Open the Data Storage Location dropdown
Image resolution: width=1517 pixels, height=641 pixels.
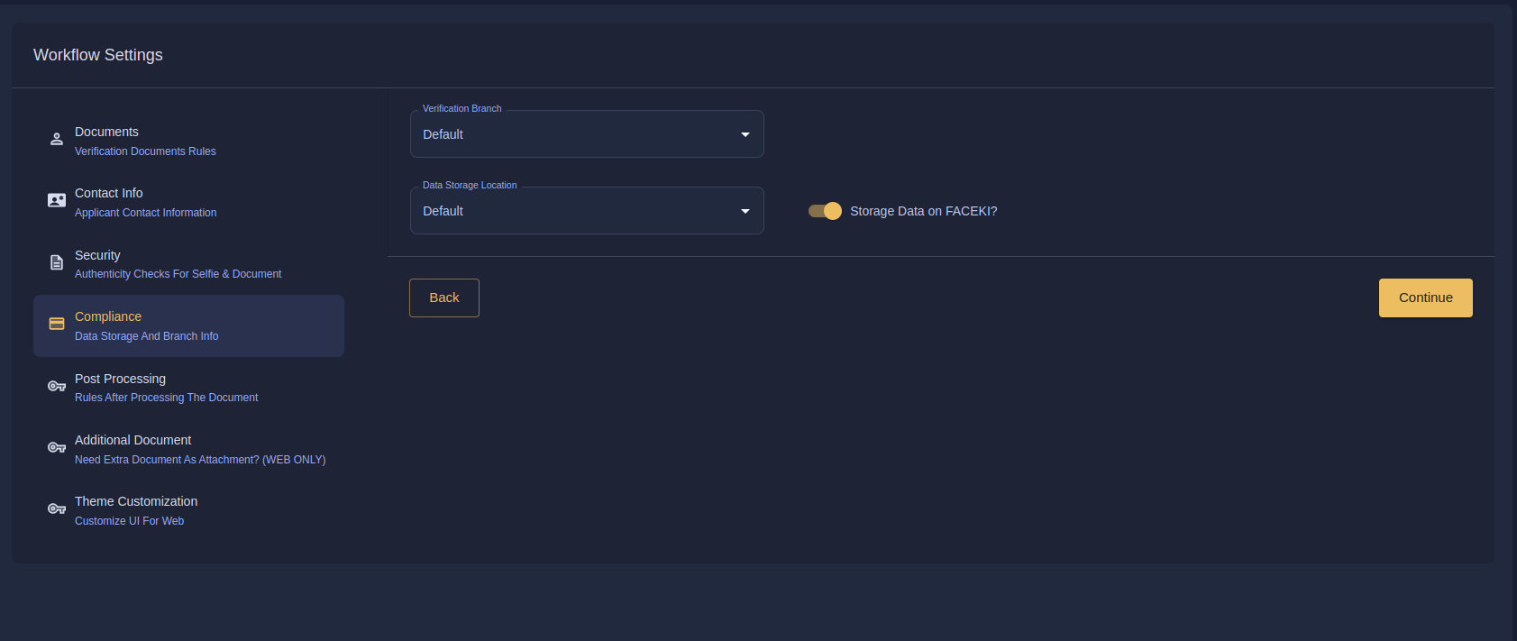click(577, 211)
